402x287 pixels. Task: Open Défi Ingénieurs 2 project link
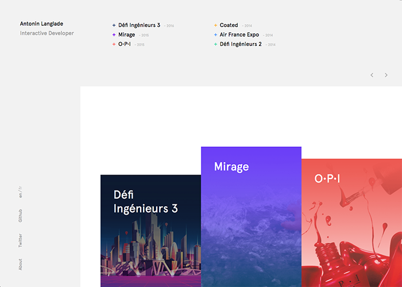tap(241, 44)
